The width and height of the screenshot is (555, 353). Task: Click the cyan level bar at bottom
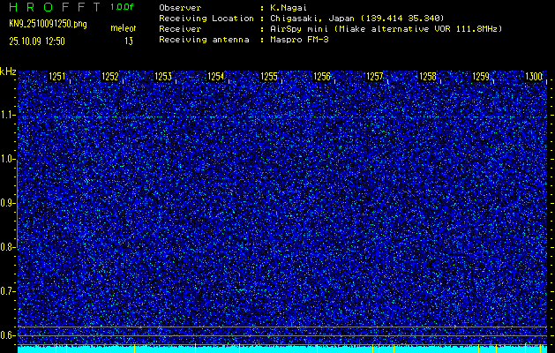282,349
